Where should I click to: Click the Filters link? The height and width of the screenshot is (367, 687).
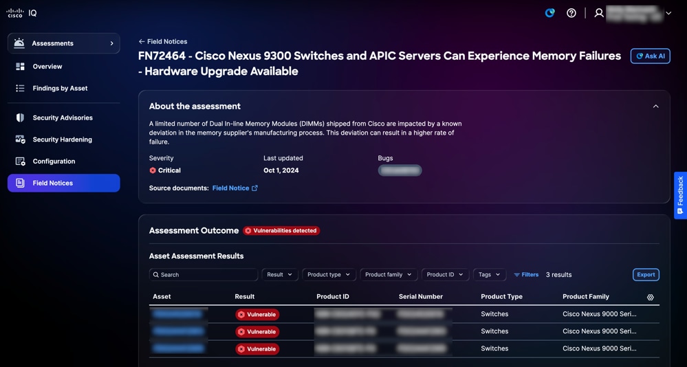(x=526, y=275)
